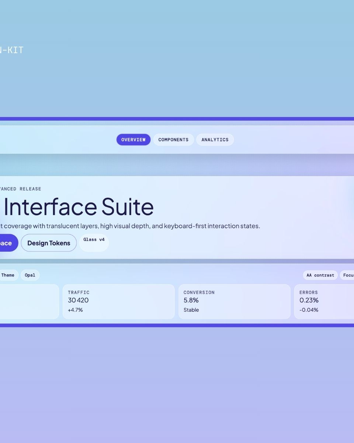Click the Theme chip

point(7,275)
